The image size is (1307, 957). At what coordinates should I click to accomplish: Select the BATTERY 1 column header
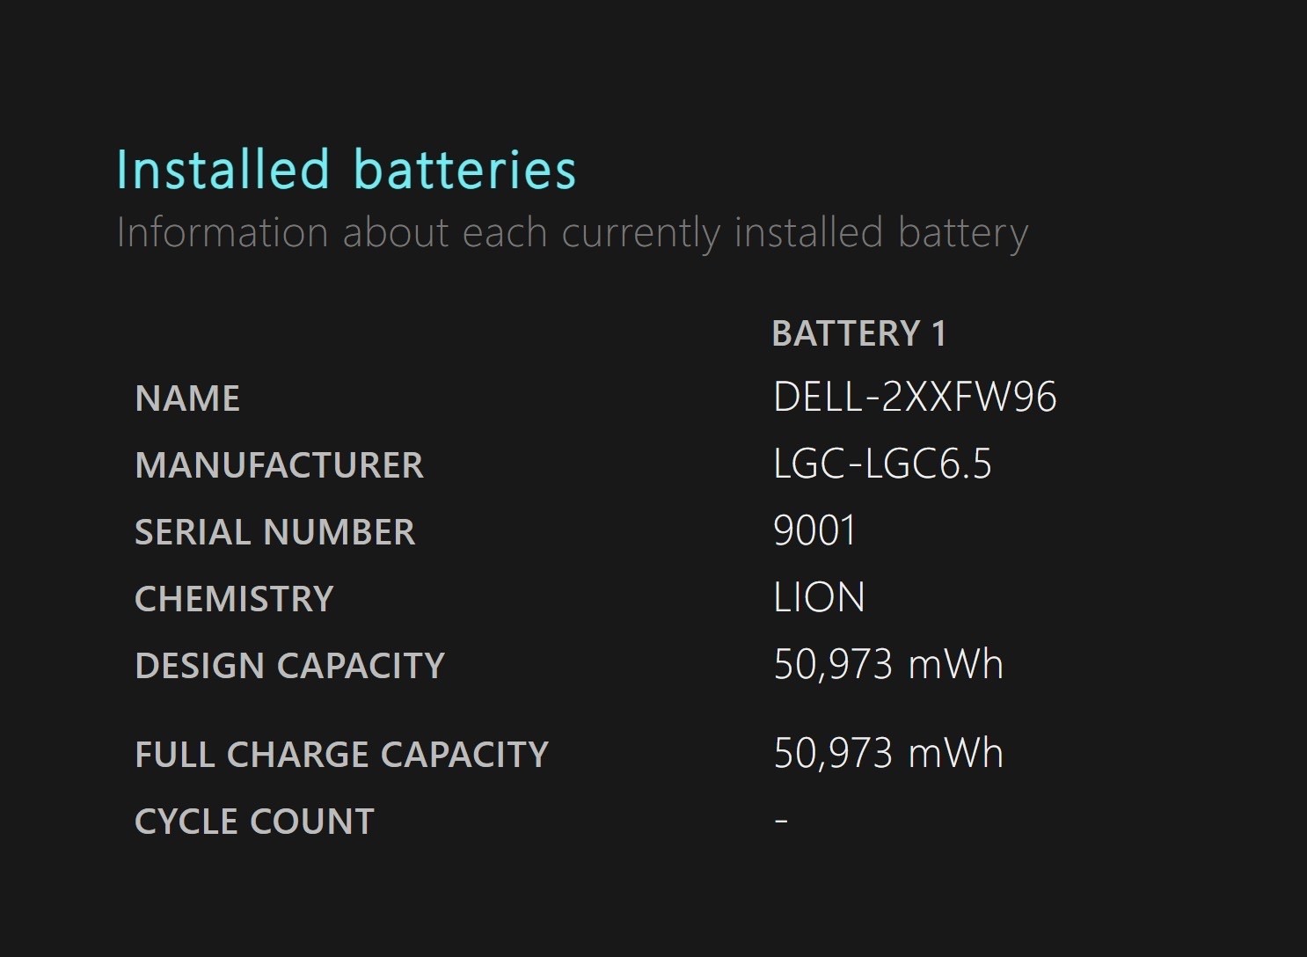[x=859, y=333]
